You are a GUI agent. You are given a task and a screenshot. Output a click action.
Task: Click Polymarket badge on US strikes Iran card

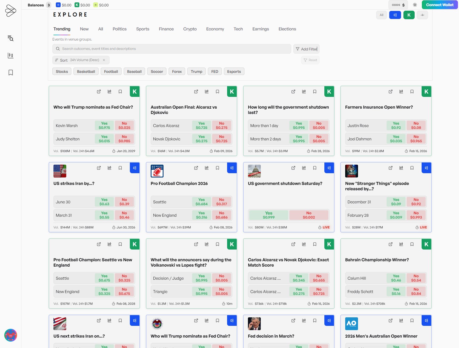click(135, 168)
